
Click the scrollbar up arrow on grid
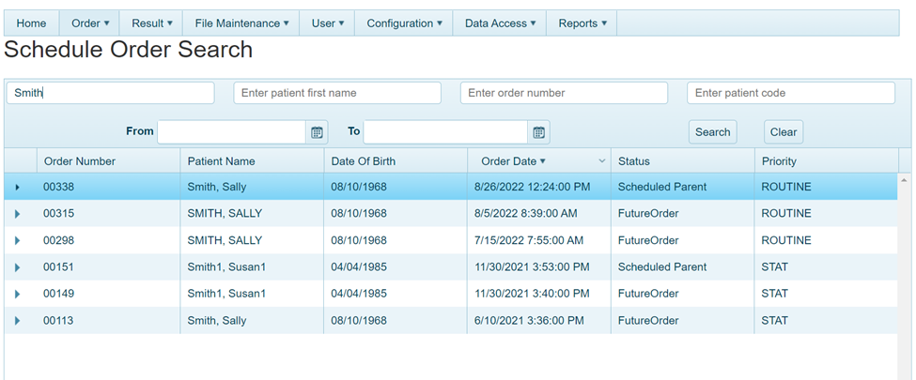905,179
